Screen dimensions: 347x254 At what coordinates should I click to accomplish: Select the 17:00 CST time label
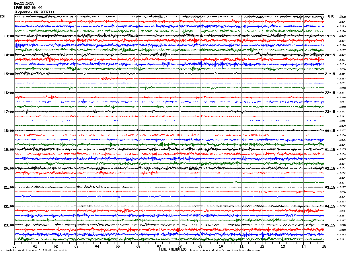9,112
